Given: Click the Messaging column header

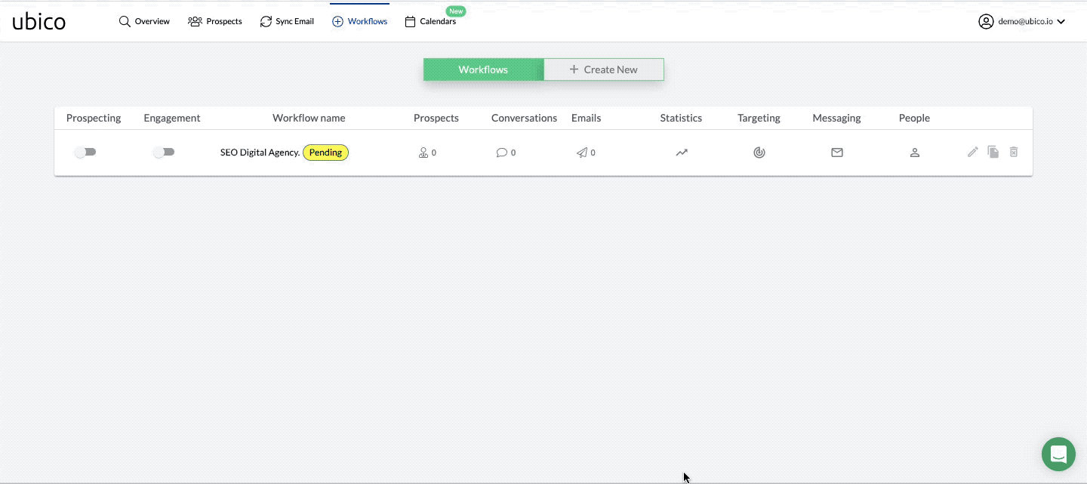Looking at the screenshot, I should (x=836, y=118).
